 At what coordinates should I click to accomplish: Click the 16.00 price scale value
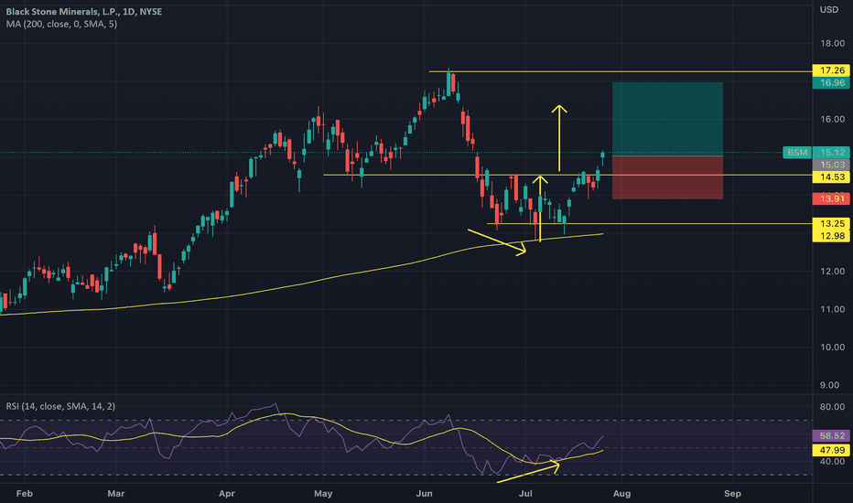[x=832, y=119]
